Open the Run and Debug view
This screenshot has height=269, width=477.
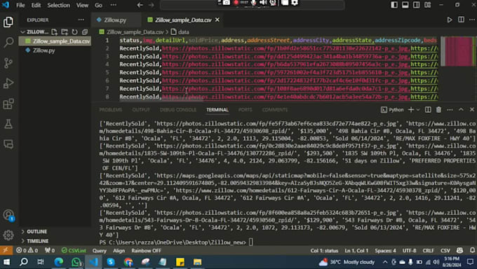pyautogui.click(x=8, y=83)
